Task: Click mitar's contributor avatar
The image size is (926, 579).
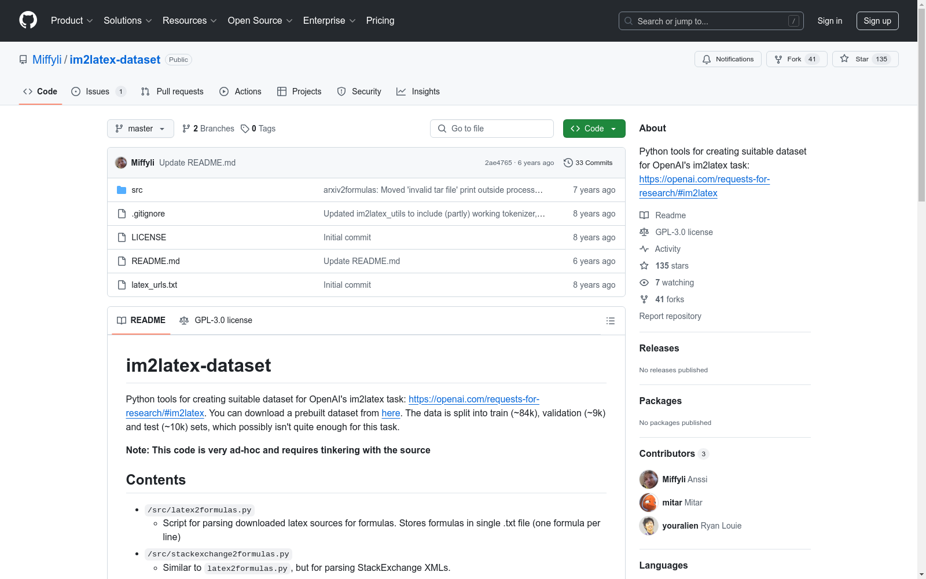Action: (649, 503)
